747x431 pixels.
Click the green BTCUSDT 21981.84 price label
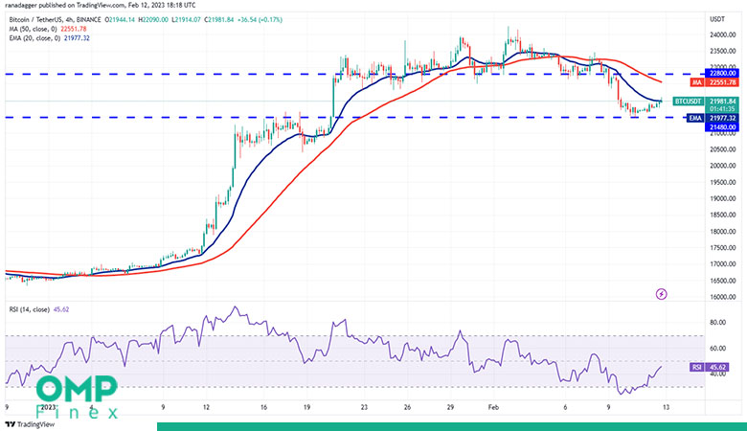pos(706,102)
